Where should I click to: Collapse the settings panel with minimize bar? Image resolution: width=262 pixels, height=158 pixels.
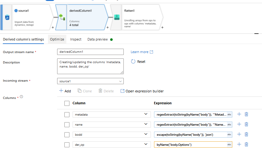click(x=256, y=34)
